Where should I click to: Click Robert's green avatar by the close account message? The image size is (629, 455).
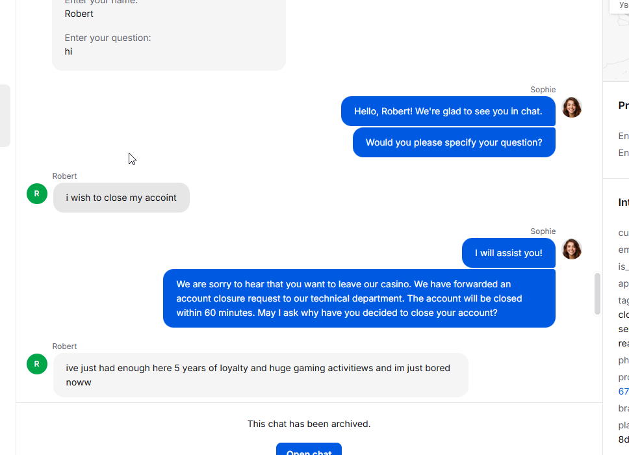tap(37, 194)
